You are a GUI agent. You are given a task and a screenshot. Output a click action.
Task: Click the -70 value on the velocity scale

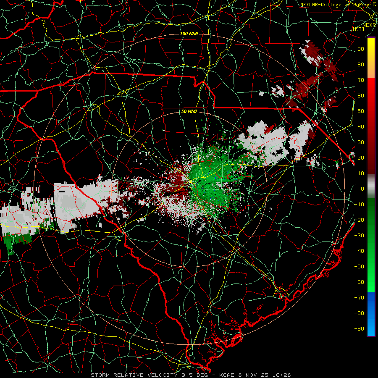[359, 298]
